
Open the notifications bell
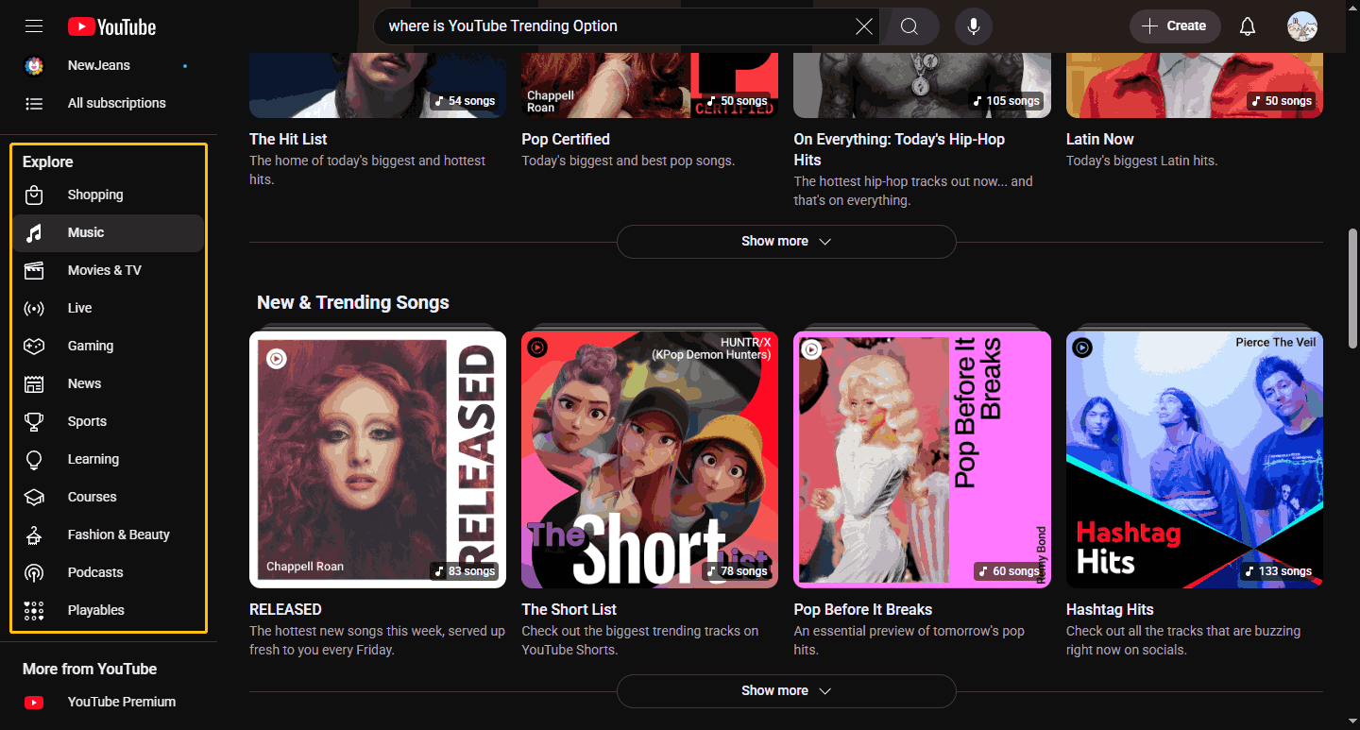(1248, 26)
